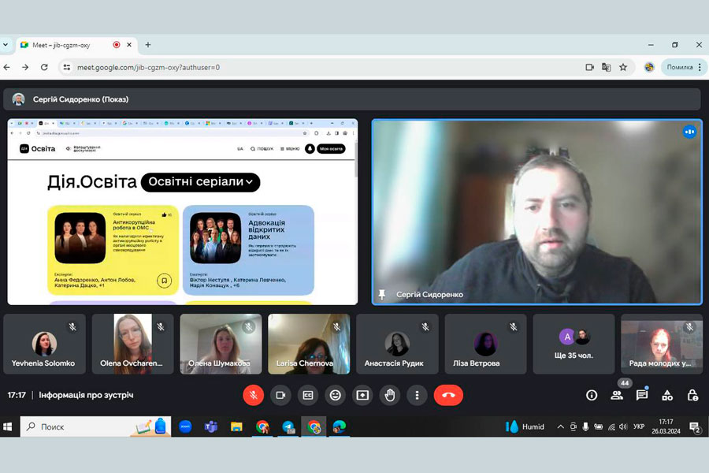Open Humid weather widget
This screenshot has width=709, height=473.
[525, 426]
